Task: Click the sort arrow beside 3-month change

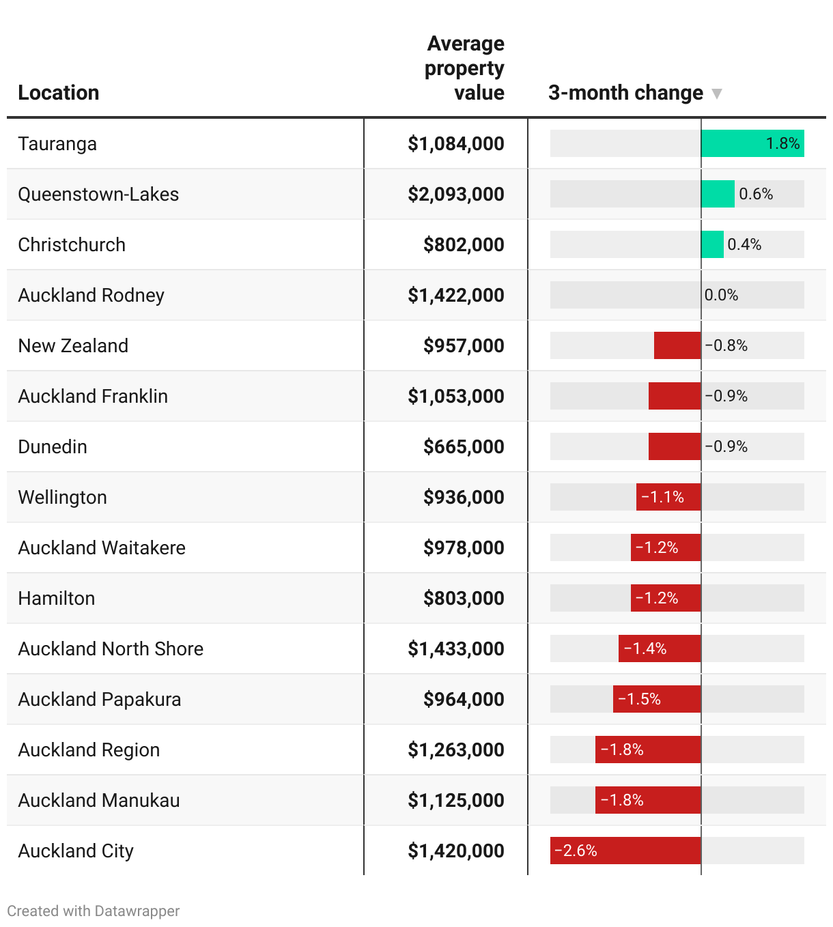Action: coord(716,94)
